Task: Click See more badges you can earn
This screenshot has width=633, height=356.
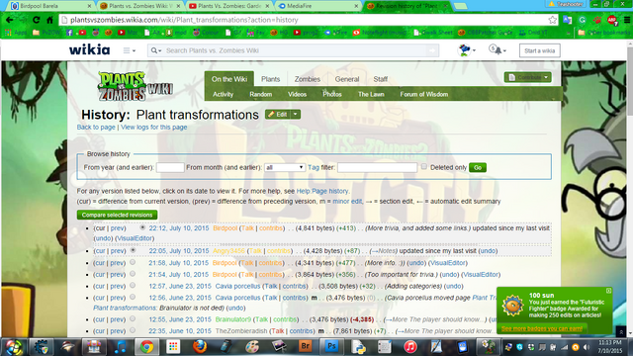Action: click(542, 328)
